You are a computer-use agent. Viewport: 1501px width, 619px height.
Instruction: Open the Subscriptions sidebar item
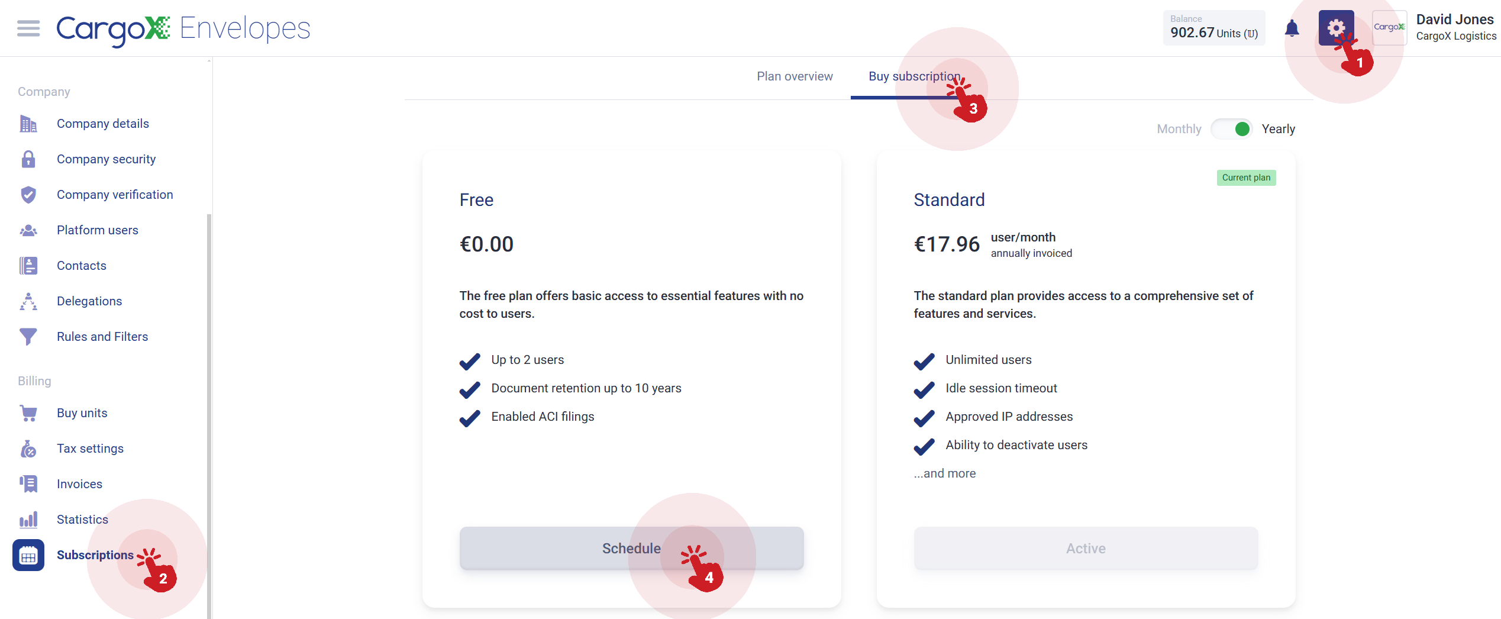[95, 555]
